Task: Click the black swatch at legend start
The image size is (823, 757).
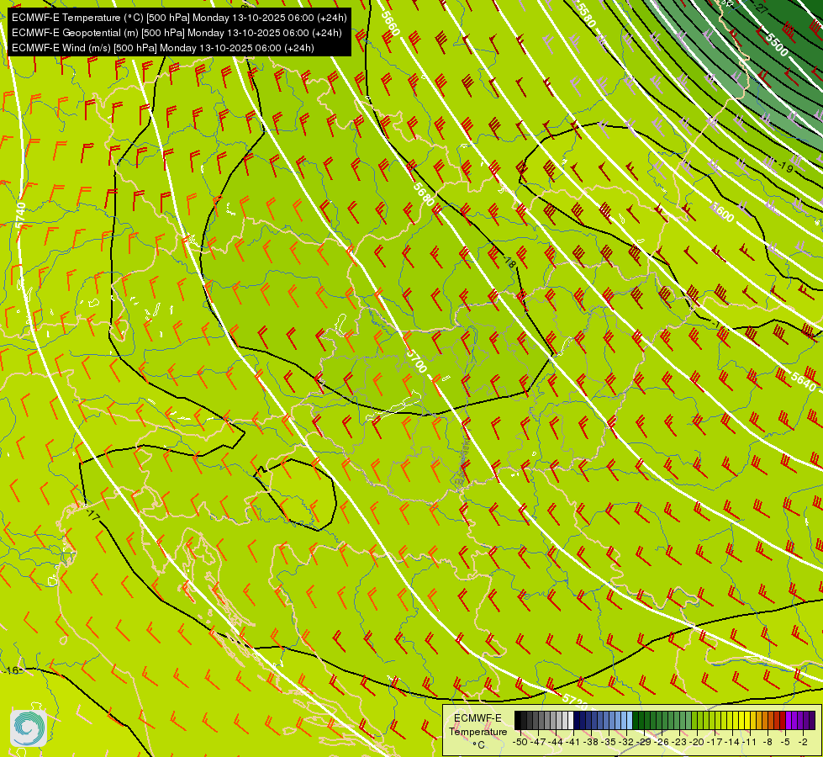Action: click(x=518, y=720)
